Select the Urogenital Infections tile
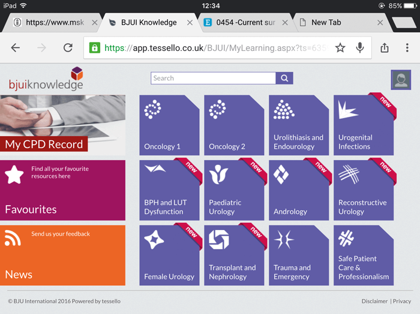Screen dimensions: 420x314 364,125
